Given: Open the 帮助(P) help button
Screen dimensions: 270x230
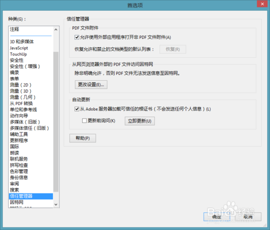Looking at the screenshot, I should point(83,138).
